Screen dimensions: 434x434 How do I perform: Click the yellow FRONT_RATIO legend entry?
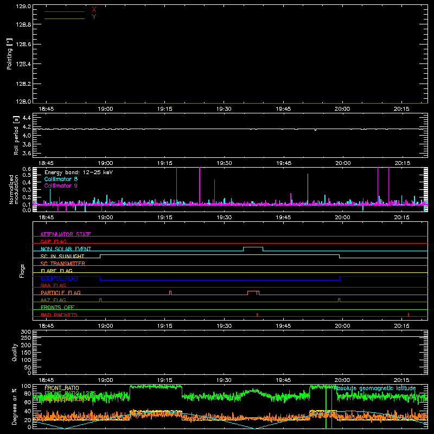(x=62, y=388)
